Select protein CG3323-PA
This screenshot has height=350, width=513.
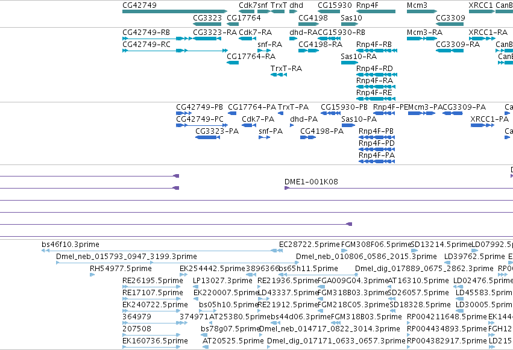click(x=217, y=131)
